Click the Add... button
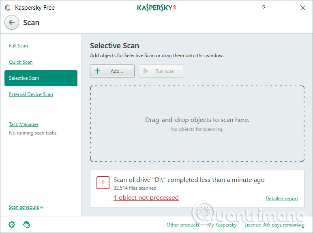 coord(112,71)
